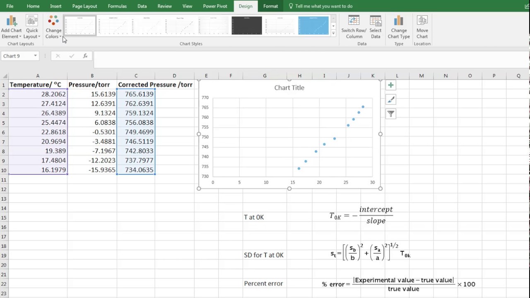Click the Insert Function fx icon
530x298 pixels.
[x=85, y=56]
